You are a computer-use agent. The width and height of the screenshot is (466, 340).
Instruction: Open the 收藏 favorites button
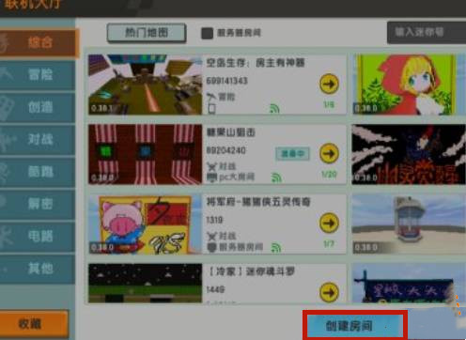tap(33, 324)
